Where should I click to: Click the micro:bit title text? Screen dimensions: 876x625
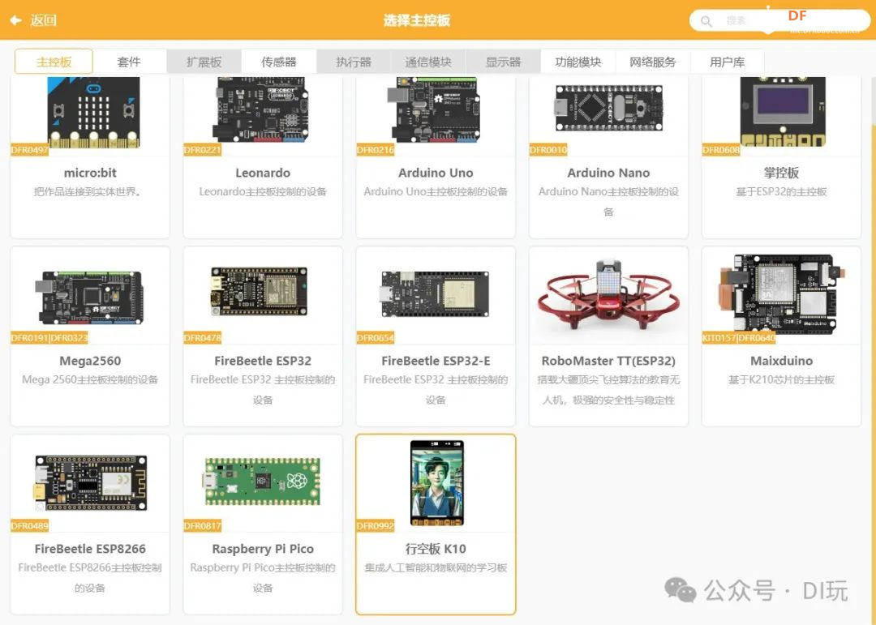(x=90, y=173)
